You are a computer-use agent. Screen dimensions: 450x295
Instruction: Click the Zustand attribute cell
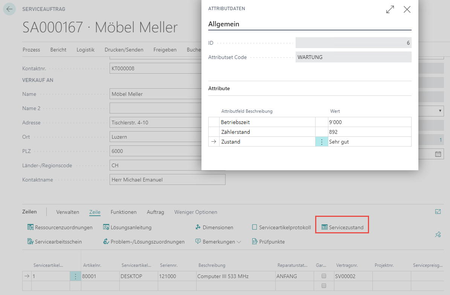[x=267, y=142]
